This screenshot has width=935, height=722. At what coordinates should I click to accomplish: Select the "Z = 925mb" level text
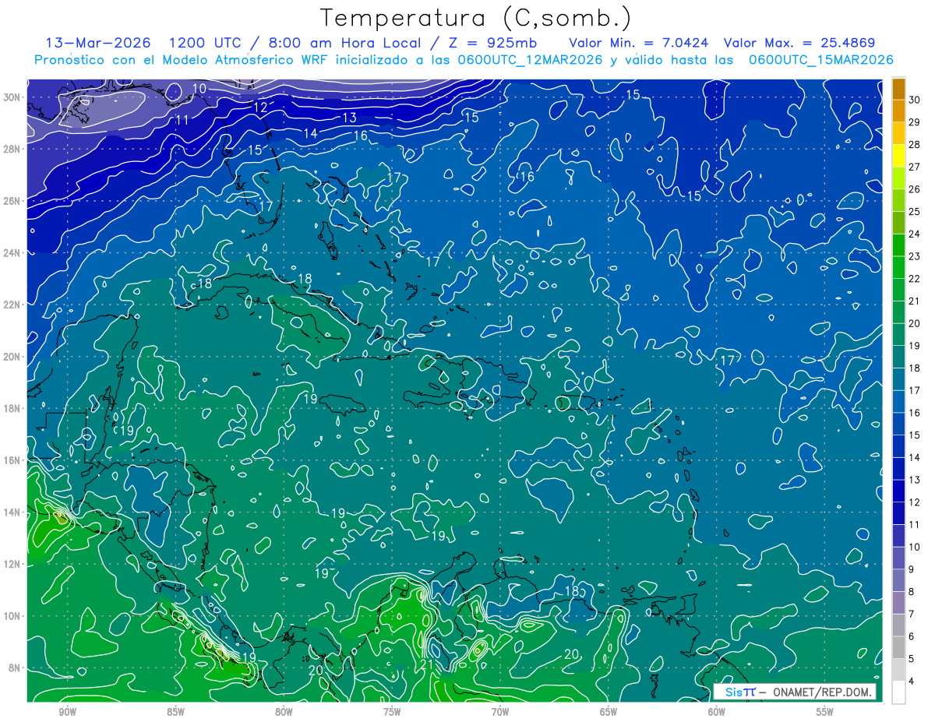point(492,43)
